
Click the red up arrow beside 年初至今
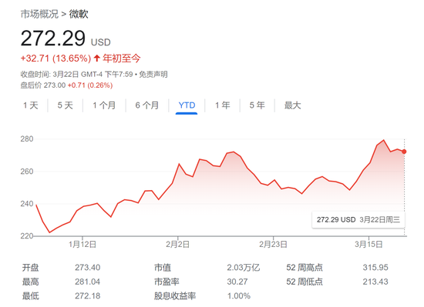97,58
